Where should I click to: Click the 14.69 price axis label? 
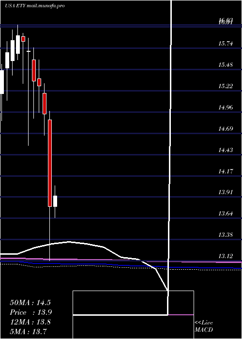coord(226,129)
